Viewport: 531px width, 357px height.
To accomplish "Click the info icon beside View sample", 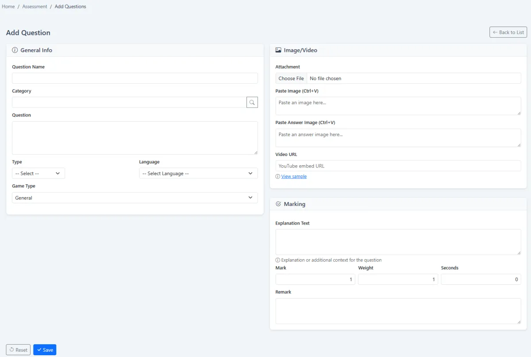I will tap(278, 176).
